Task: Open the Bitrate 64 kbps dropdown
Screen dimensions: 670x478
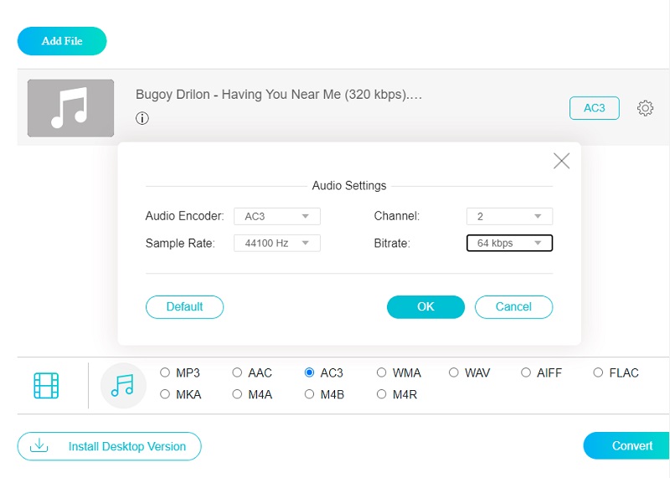Action: click(x=509, y=243)
